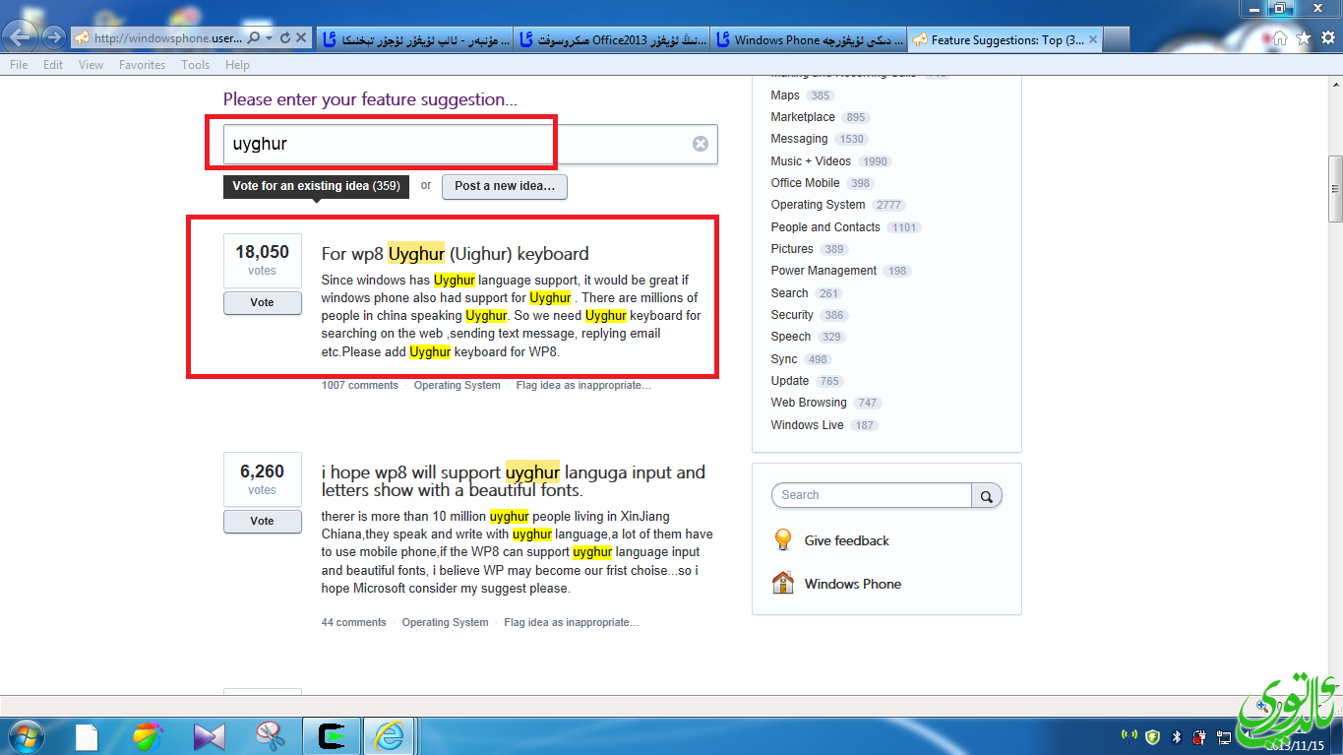Click Post a new idea button
Image resolution: width=1343 pixels, height=755 pixels.
[x=505, y=186]
